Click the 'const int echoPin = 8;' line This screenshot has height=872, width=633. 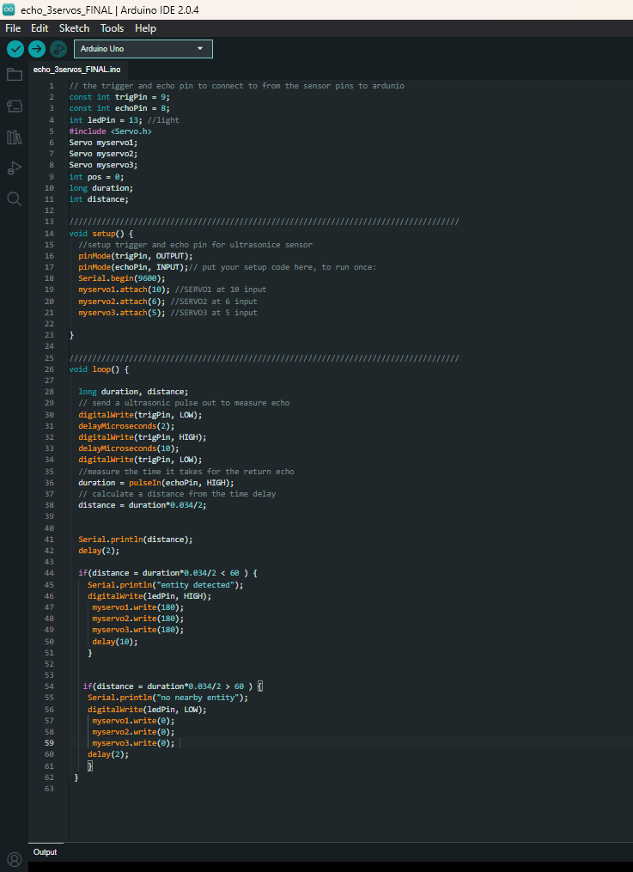pos(119,108)
